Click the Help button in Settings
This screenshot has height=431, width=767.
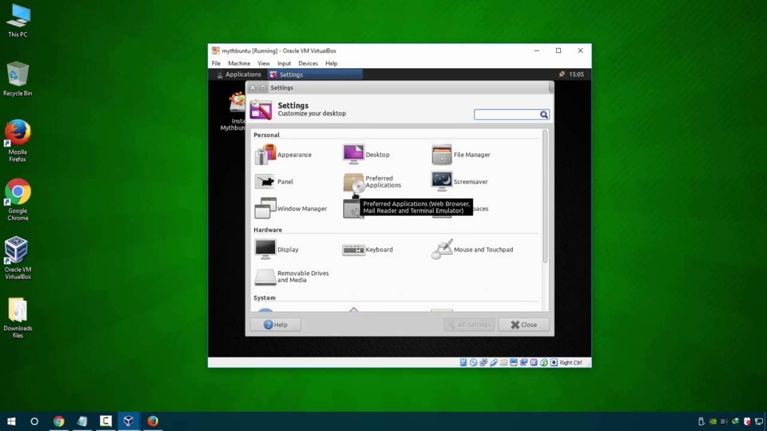[276, 324]
